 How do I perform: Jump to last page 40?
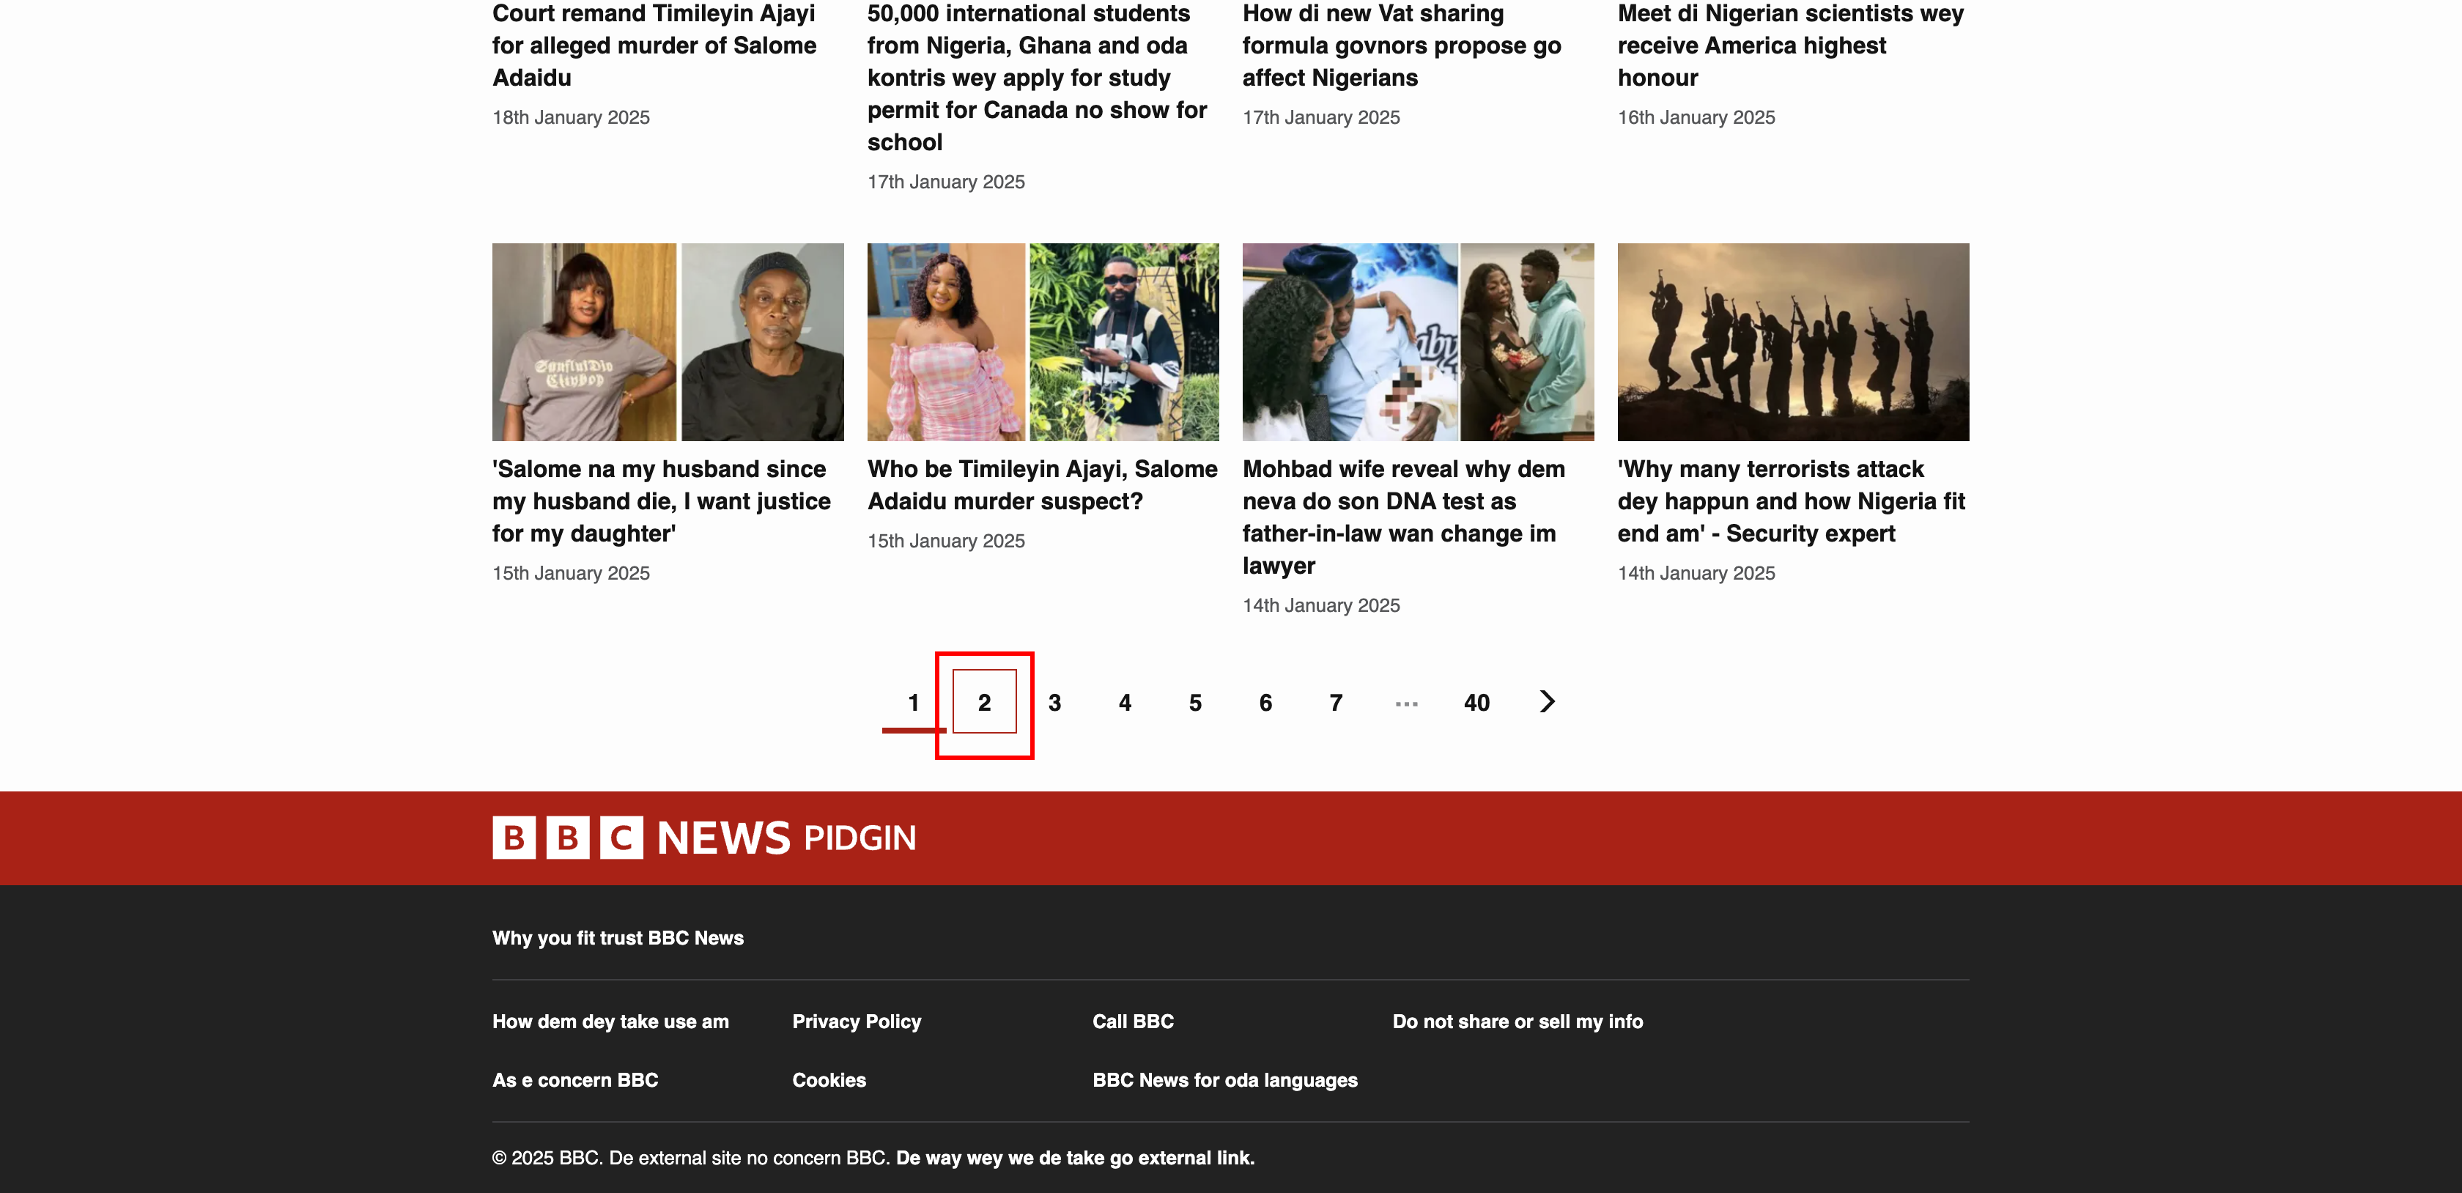[x=1476, y=703]
